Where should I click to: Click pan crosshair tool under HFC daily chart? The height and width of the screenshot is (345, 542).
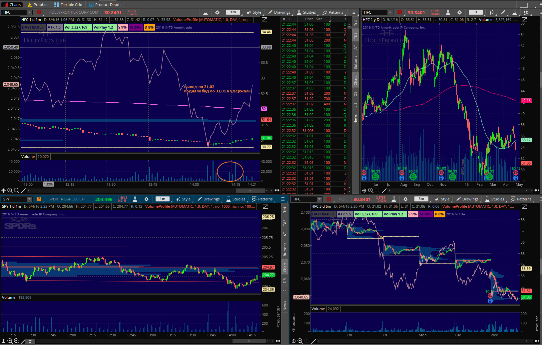pyautogui.click(x=364, y=190)
